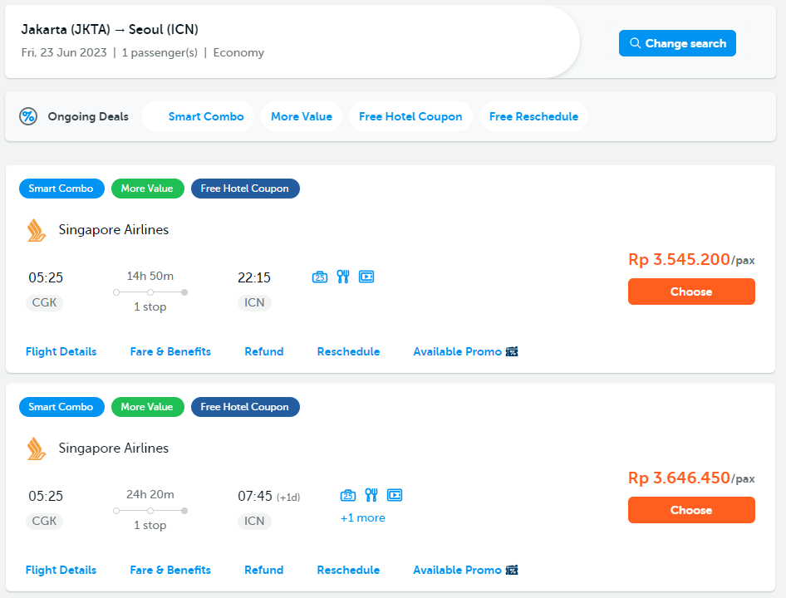
Task: Click the Ongoing Deals percent icon
Action: point(28,116)
